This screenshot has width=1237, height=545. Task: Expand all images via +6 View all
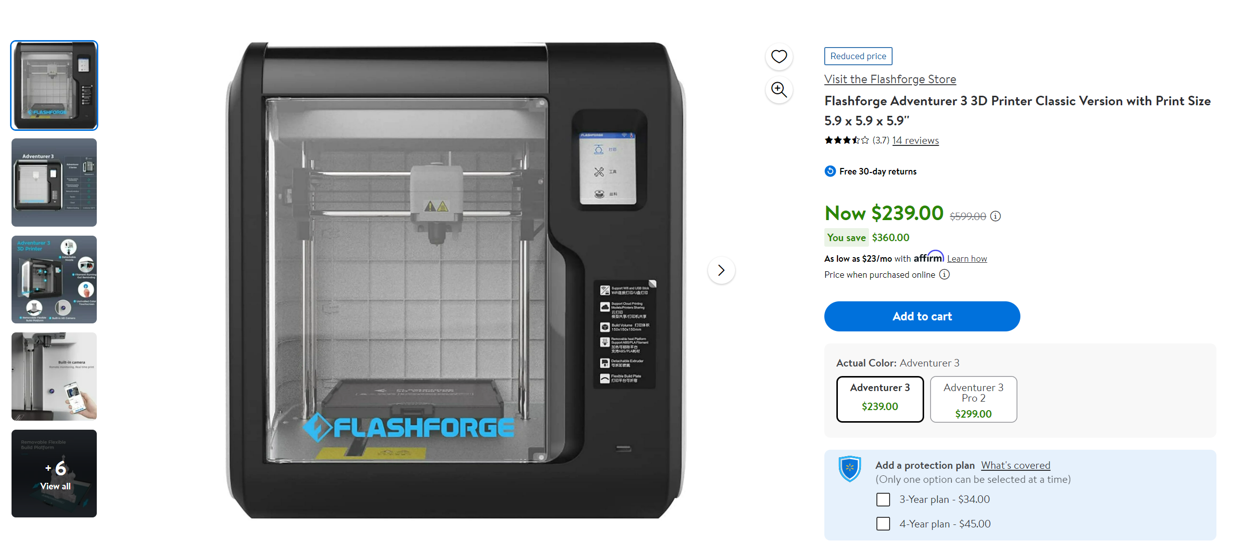click(54, 473)
